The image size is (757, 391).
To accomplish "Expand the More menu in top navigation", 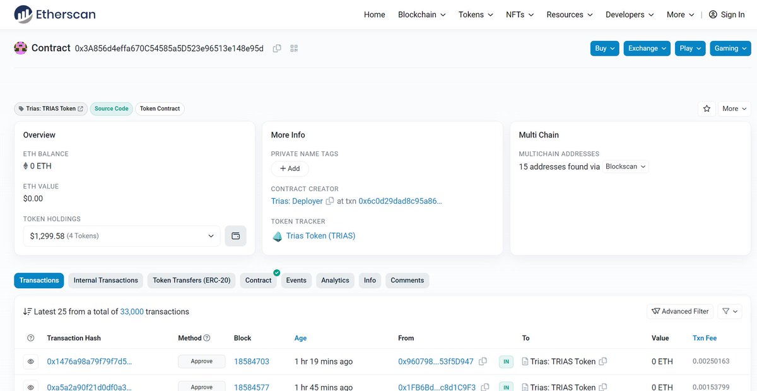I will [x=681, y=15].
